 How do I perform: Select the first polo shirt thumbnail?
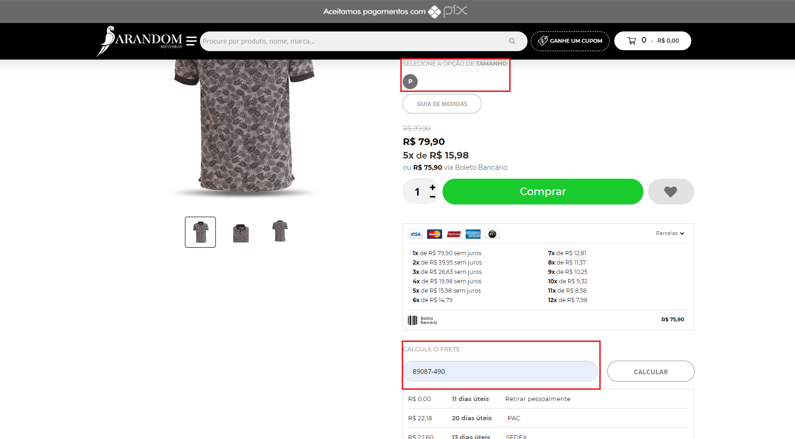[x=200, y=232]
